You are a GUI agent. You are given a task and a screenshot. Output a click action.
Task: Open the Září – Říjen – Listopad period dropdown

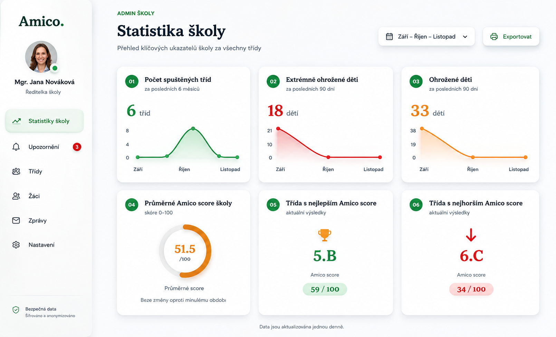[426, 37]
